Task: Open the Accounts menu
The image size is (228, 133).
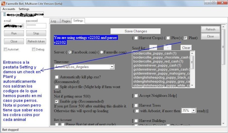Action: tap(9, 9)
